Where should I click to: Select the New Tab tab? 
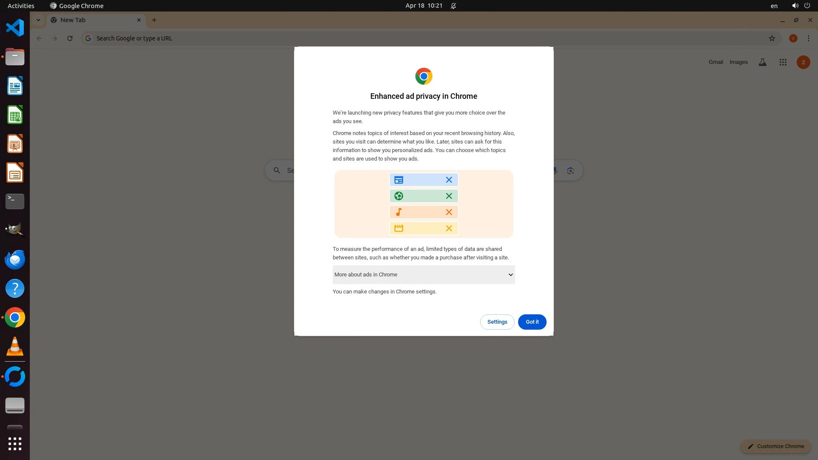pos(94,20)
